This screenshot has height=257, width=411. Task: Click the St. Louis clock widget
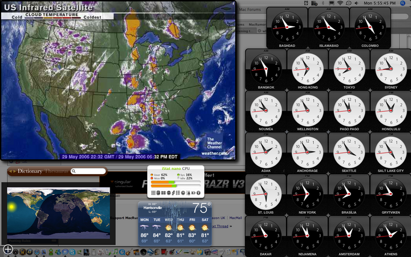coord(266,195)
